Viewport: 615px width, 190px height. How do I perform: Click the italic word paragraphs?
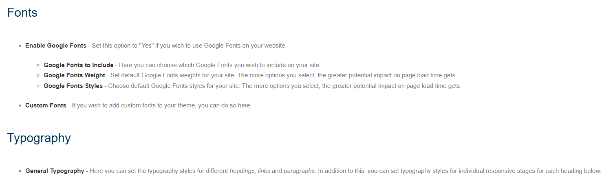tap(299, 171)
